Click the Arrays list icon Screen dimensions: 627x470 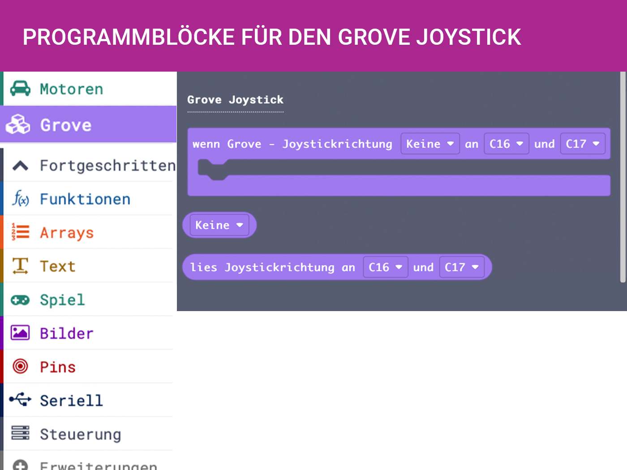point(20,232)
